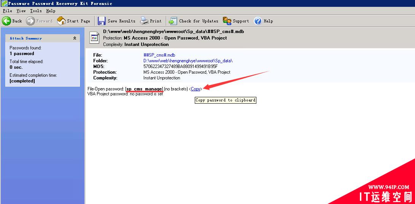Click the Attack Summary header title
The width and height of the screenshot is (415, 204).
click(25, 38)
